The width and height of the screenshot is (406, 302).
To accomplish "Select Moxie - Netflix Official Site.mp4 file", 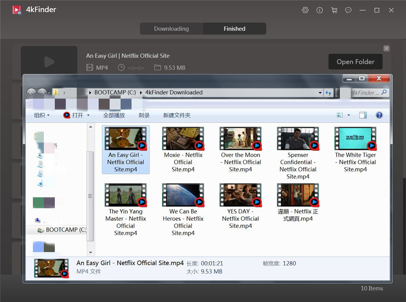I will 183,149.
